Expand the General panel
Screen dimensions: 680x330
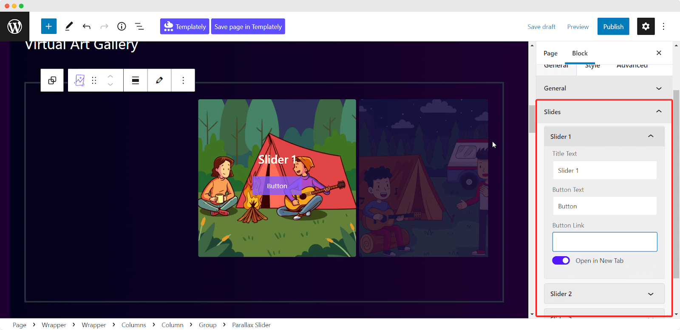coord(604,88)
